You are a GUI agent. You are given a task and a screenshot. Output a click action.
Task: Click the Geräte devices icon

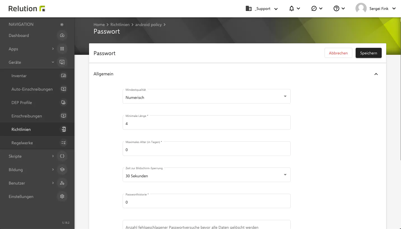click(x=62, y=62)
